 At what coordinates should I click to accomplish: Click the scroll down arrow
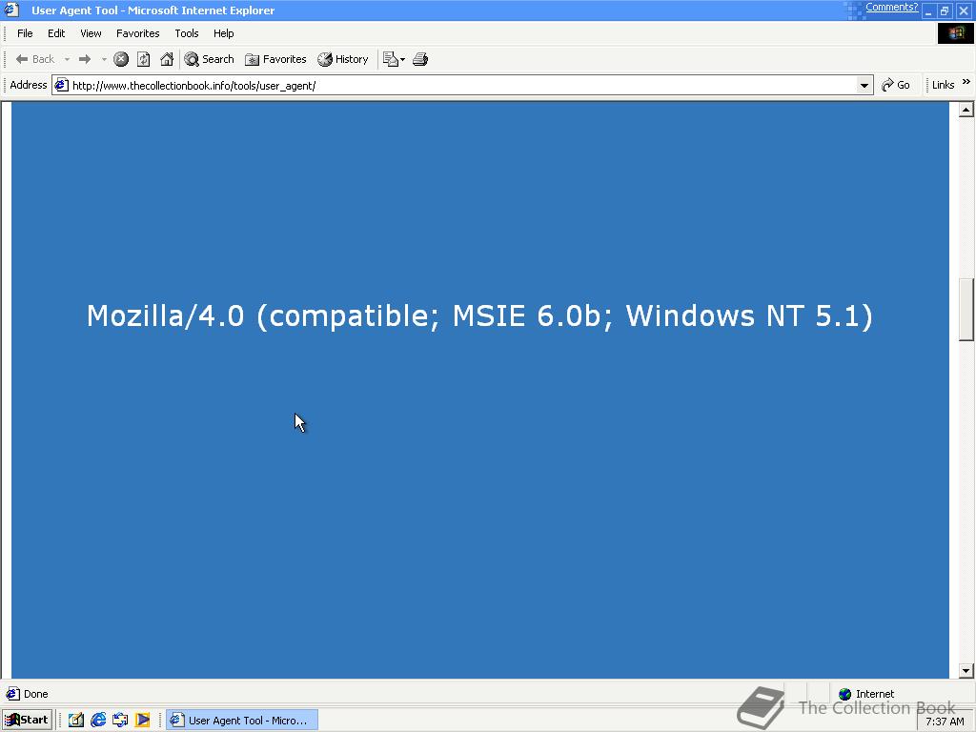(966, 670)
